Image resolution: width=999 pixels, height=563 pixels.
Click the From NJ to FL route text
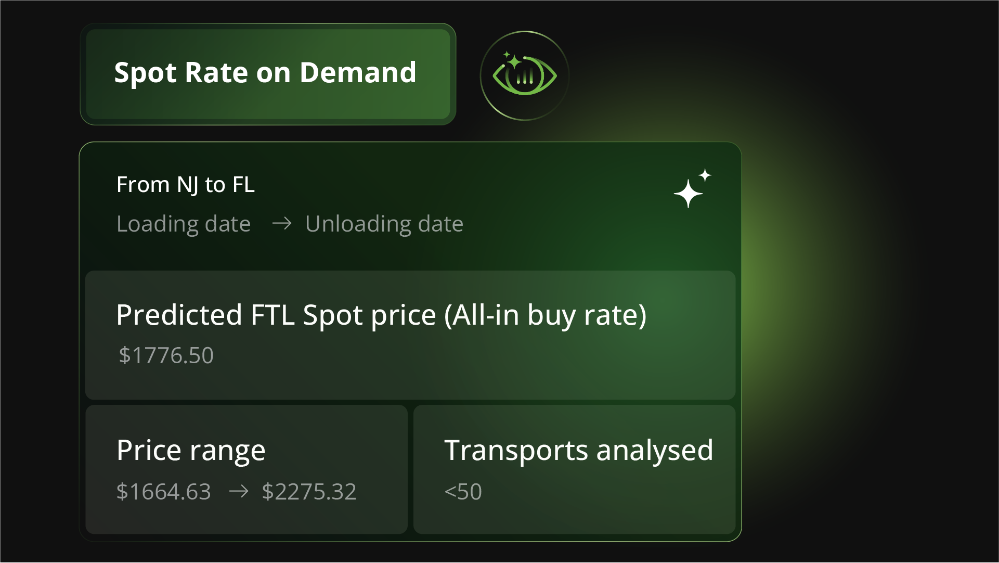click(185, 185)
